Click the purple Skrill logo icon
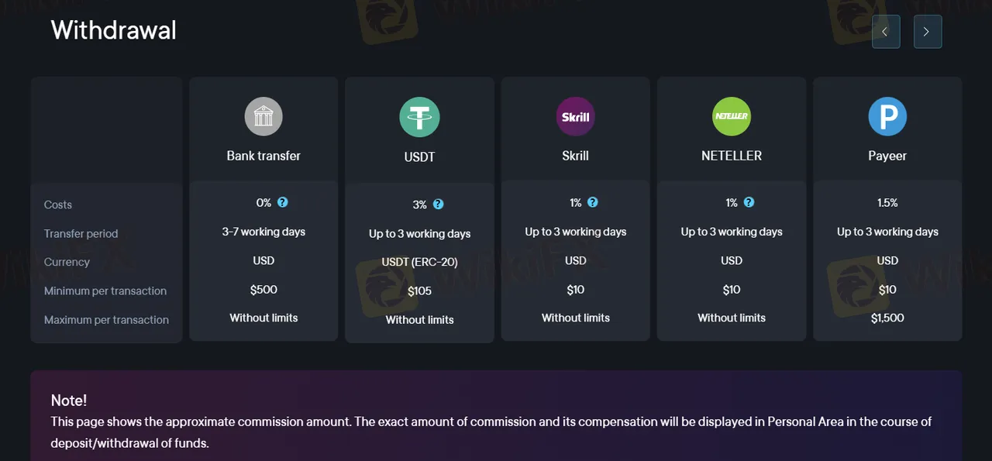The height and width of the screenshot is (461, 992). pyautogui.click(x=576, y=117)
